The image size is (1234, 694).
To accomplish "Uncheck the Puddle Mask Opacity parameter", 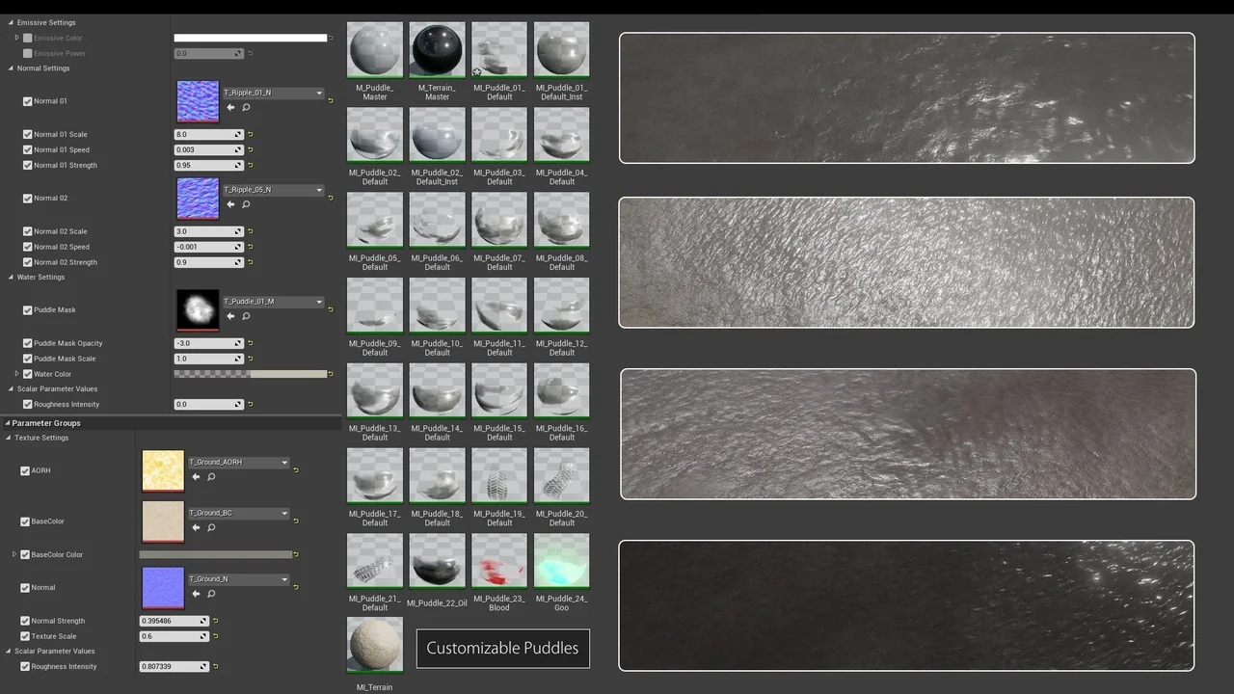I will [27, 343].
